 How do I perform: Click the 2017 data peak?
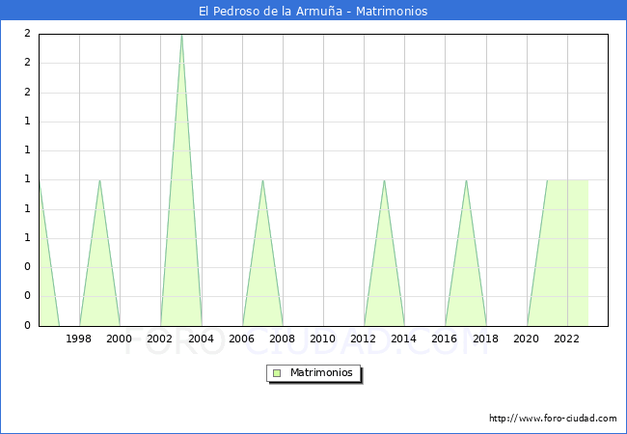(466, 180)
